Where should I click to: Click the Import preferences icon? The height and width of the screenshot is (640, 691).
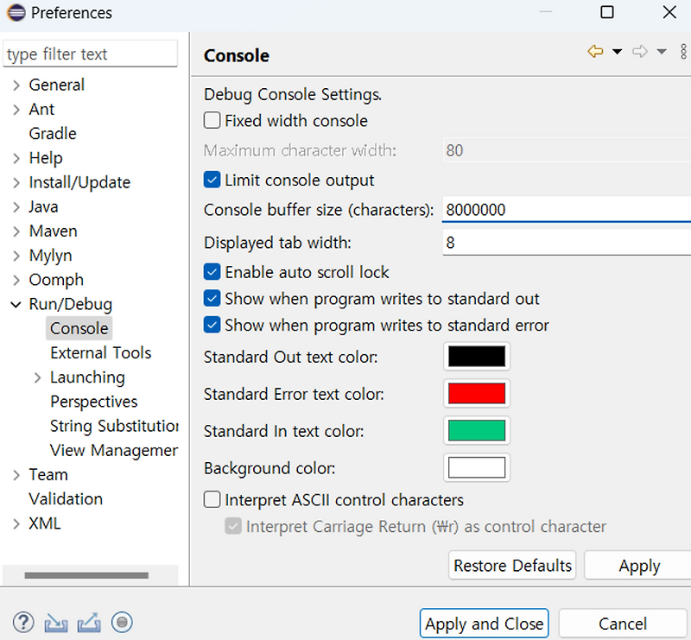pos(56,623)
